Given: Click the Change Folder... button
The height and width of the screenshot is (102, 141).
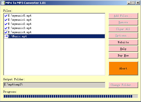Looking at the screenshot, I should pyautogui.click(x=123, y=85).
